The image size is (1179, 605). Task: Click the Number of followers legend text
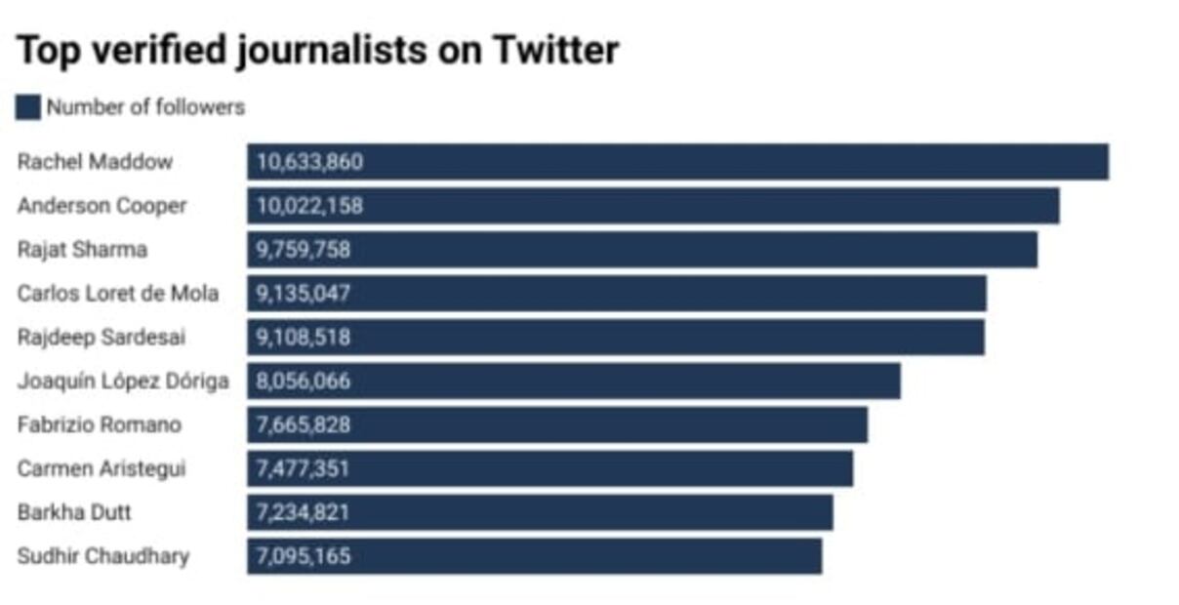[145, 107]
